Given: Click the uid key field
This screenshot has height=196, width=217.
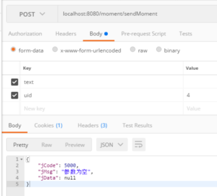Looking at the screenshot, I should tap(102, 95).
